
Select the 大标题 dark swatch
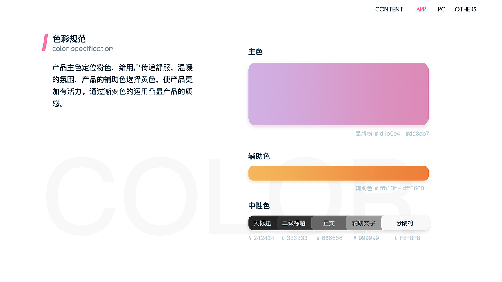pos(262,223)
